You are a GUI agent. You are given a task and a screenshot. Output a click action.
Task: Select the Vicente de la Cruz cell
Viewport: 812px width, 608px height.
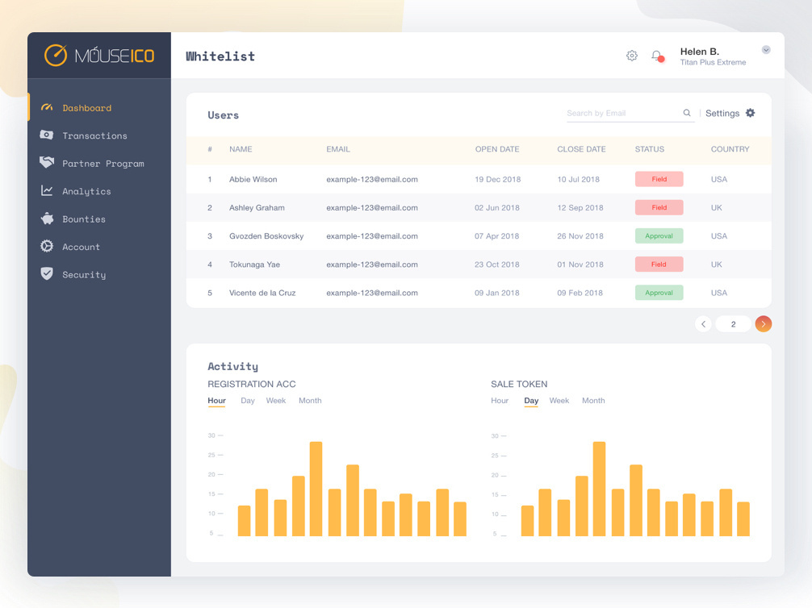(262, 293)
